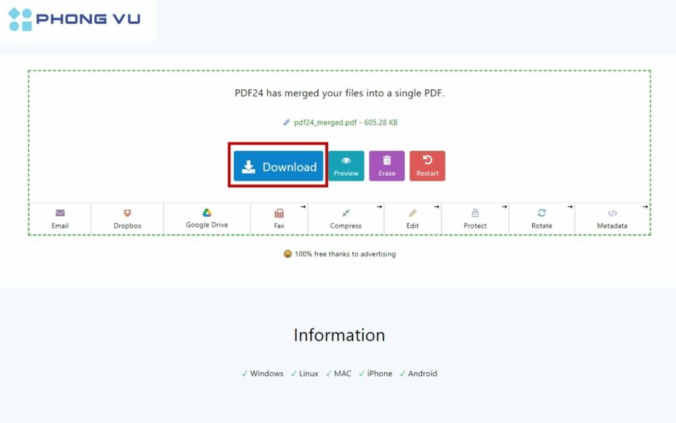Send the merged PDF via Fax
This screenshot has width=676, height=423.
point(279,219)
